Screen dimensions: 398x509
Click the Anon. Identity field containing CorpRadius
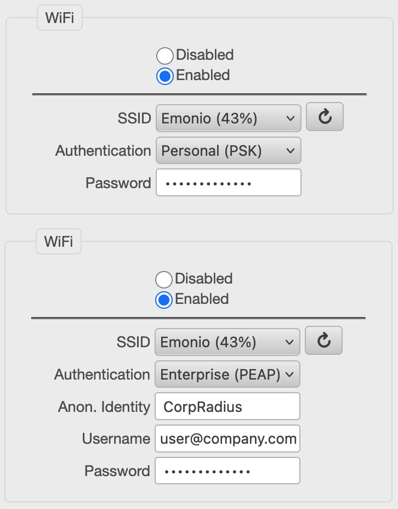(227, 406)
